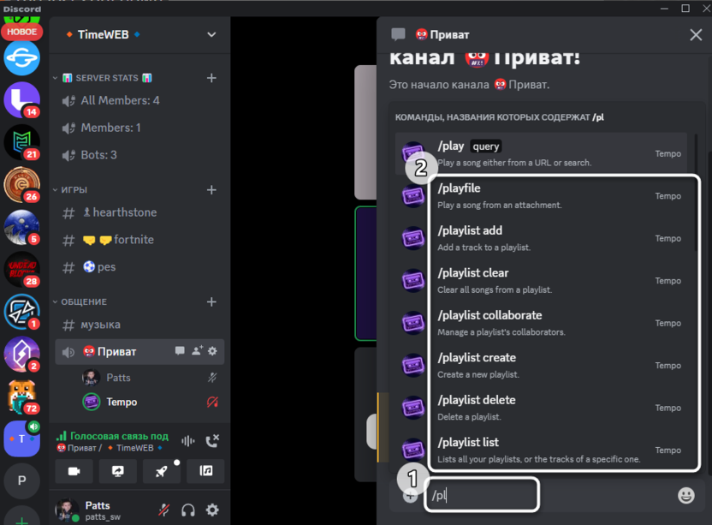Disconnect from the voice channel
Viewport: 712px width, 525px height.
pyautogui.click(x=212, y=441)
